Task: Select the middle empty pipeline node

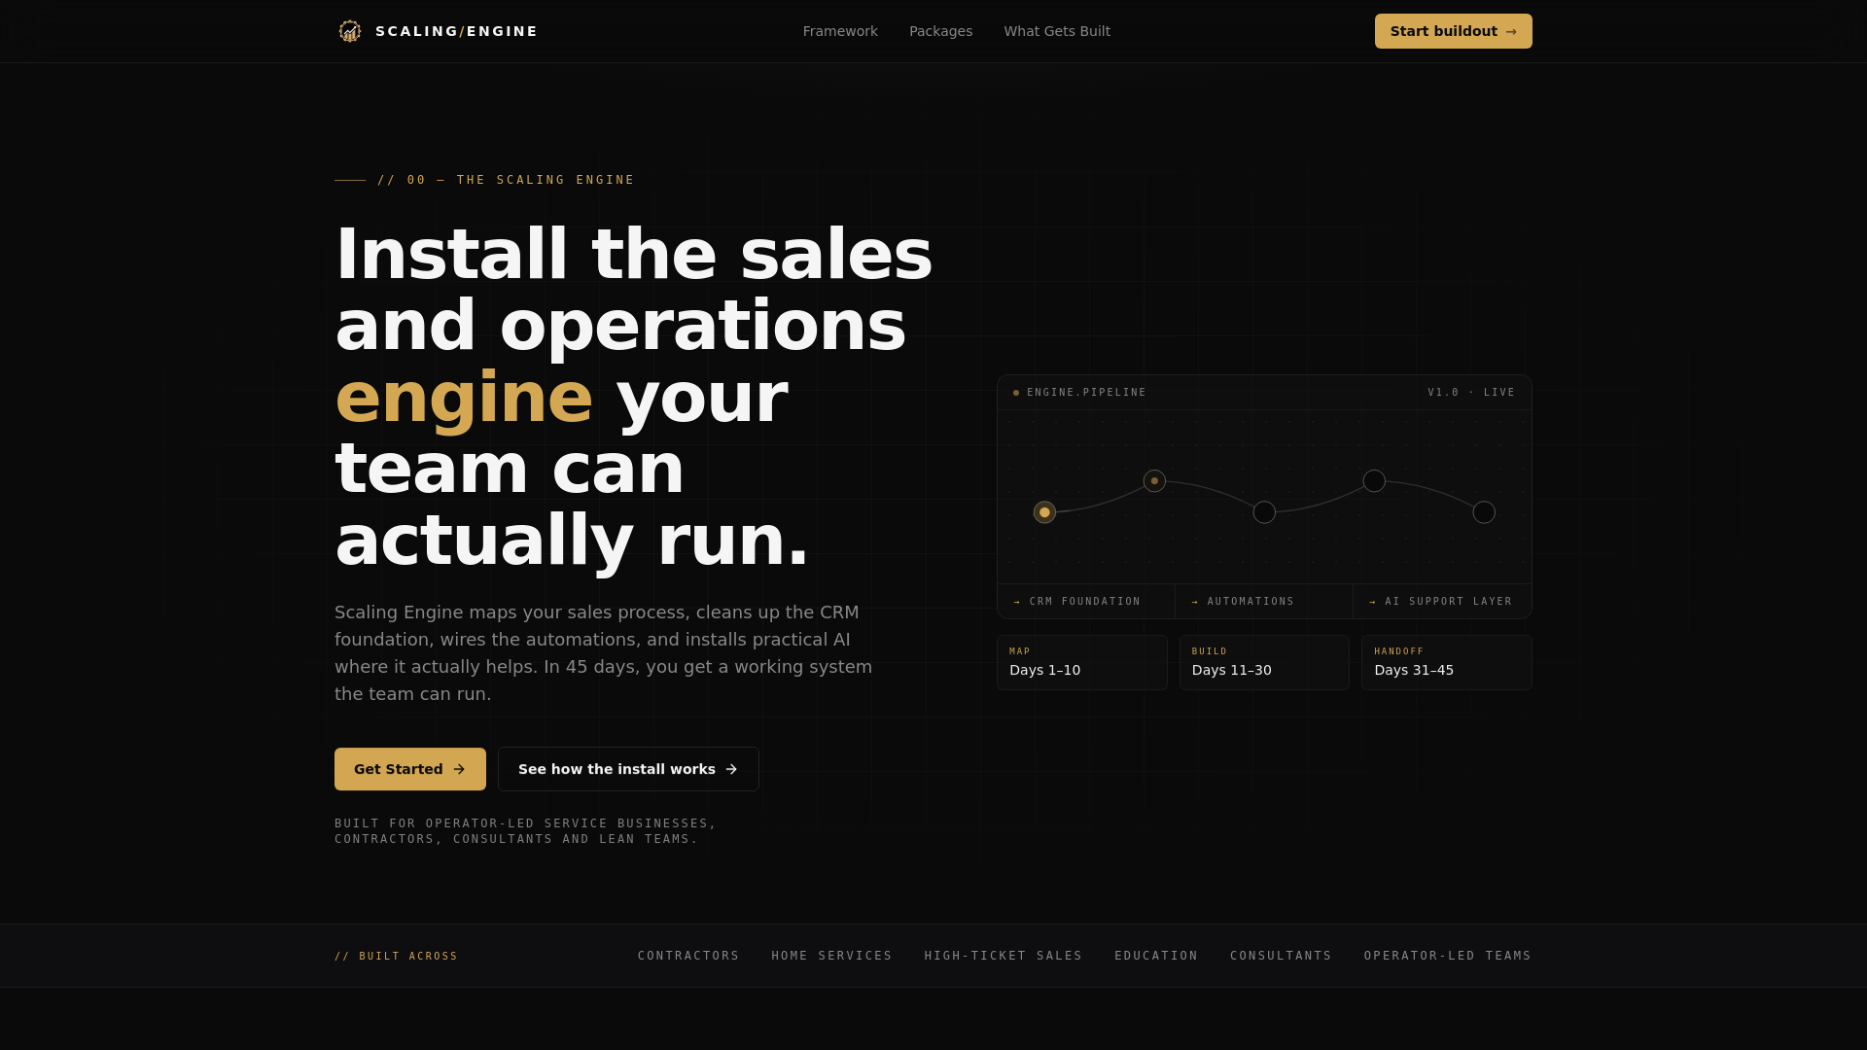Action: 1264,512
